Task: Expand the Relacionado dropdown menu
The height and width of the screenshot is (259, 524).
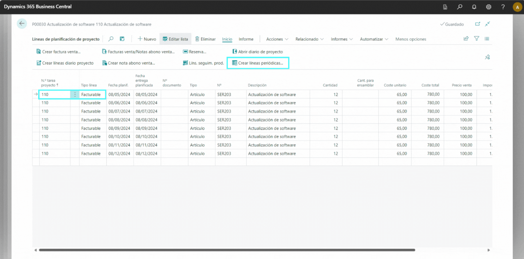Action: pos(309,39)
